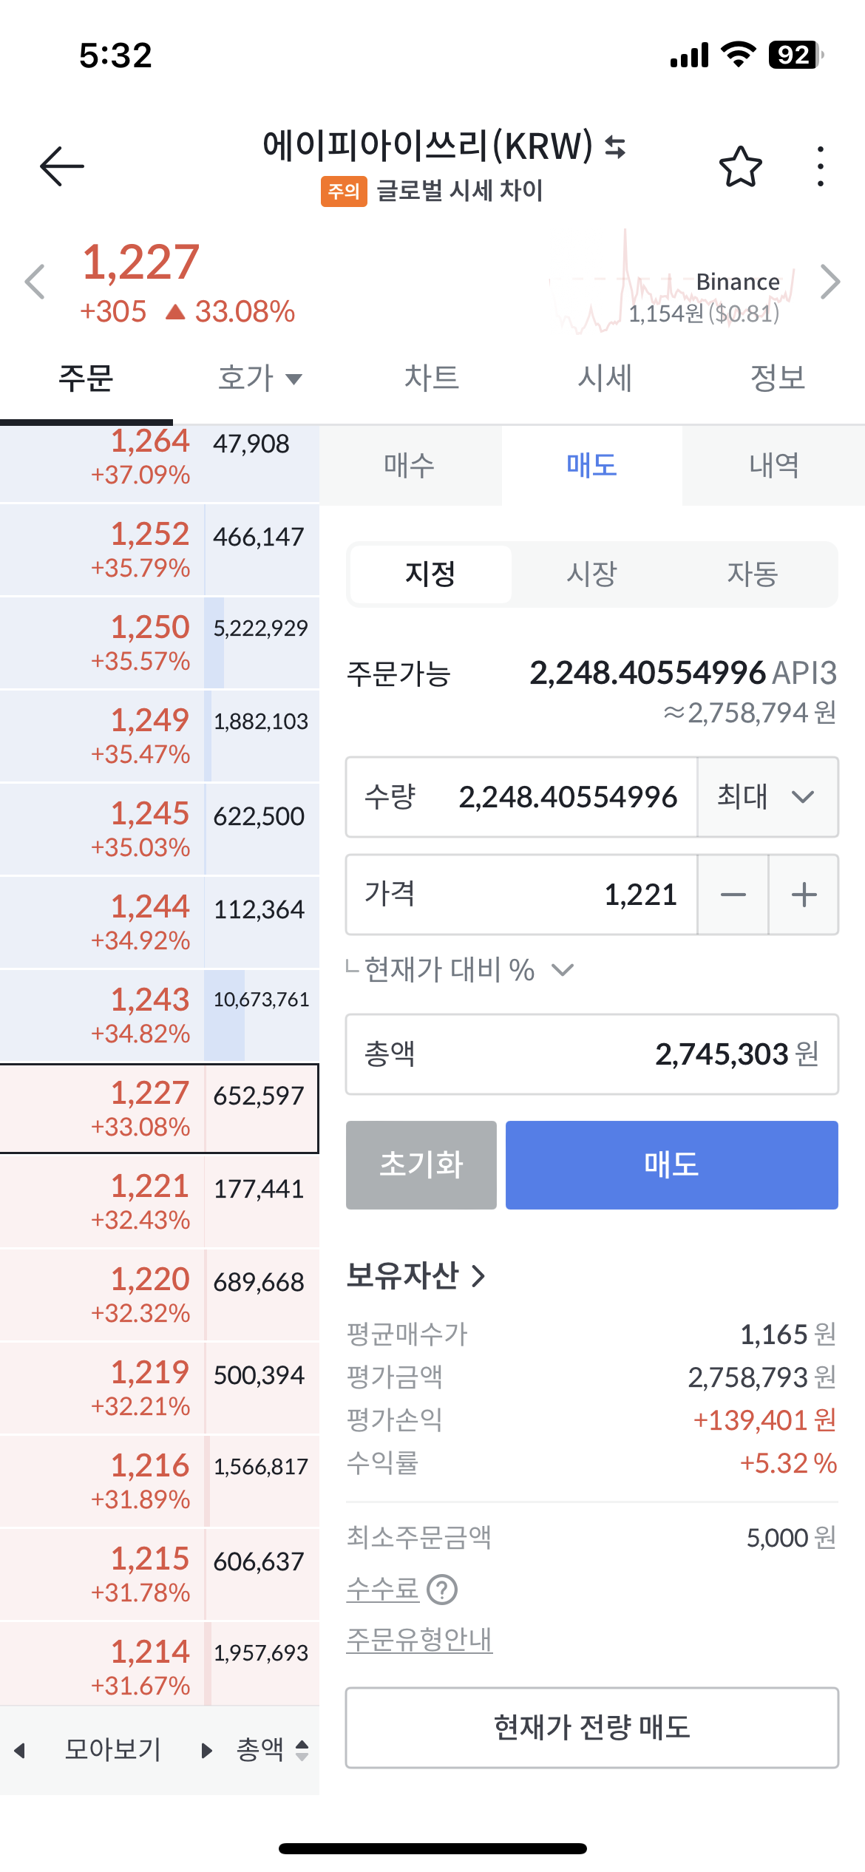Tap the back arrow icon

pyautogui.click(x=62, y=166)
